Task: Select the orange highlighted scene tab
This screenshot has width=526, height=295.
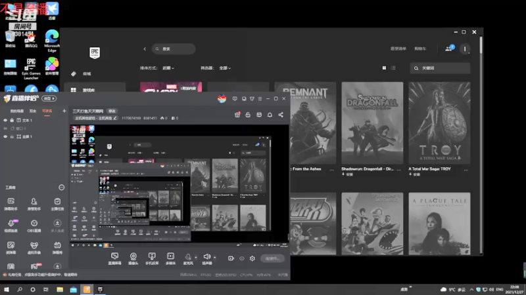Action: tap(47, 111)
